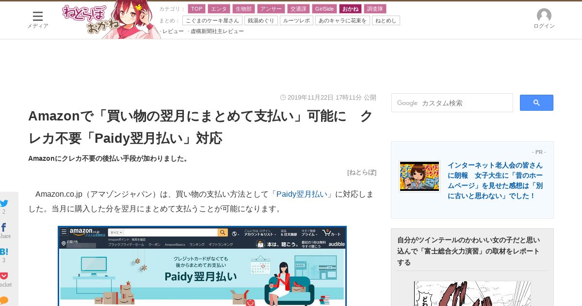
Task: Open 虚構新聞社主レビュー link
Action: point(217,31)
